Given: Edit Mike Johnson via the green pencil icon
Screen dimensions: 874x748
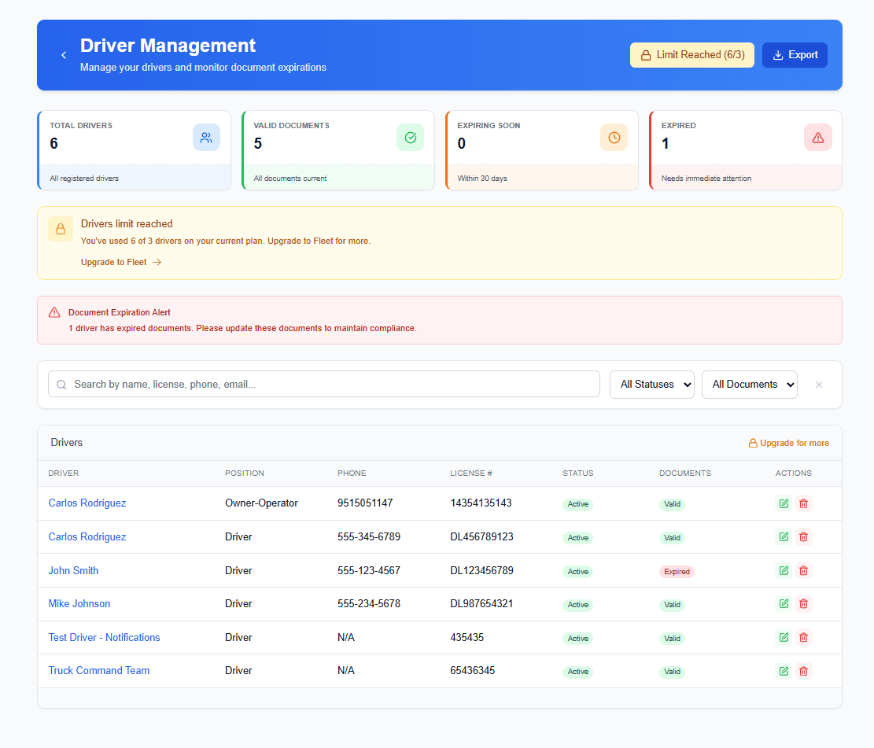Looking at the screenshot, I should click(784, 603).
